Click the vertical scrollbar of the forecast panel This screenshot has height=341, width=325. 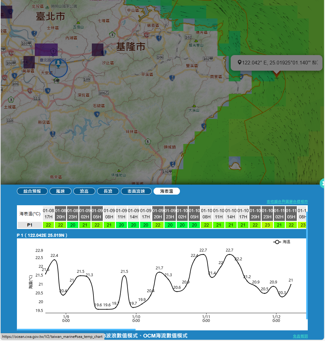pos(307,266)
